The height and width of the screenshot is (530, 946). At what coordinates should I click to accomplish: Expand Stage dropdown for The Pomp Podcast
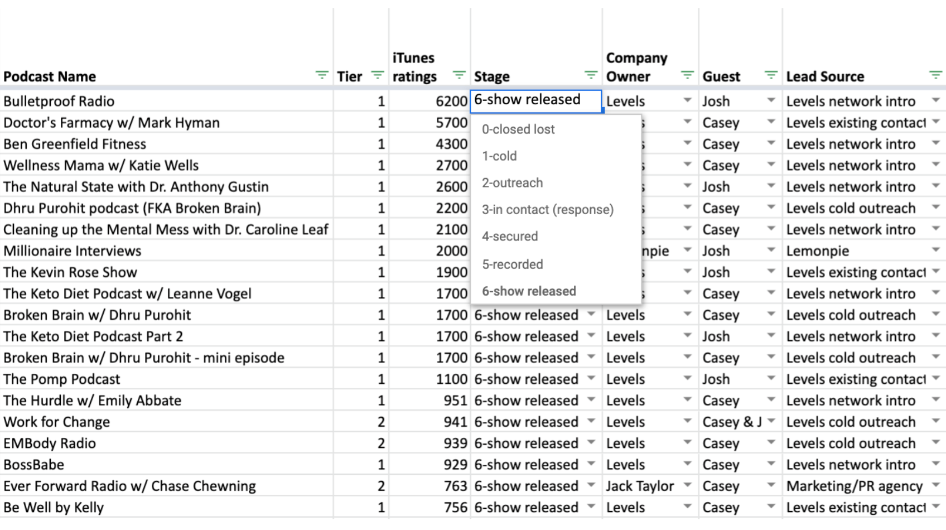tap(591, 379)
